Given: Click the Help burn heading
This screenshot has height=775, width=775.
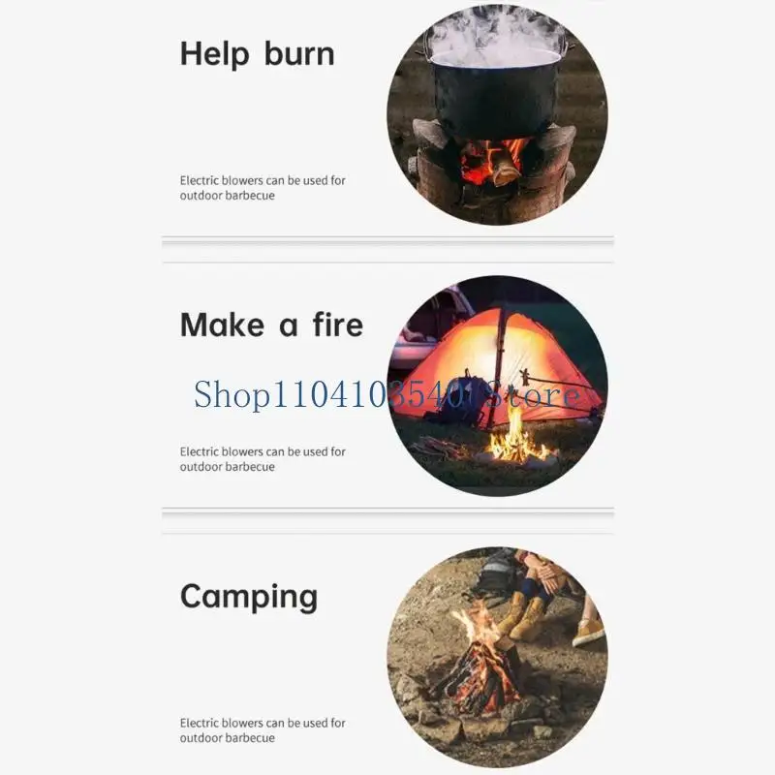Looking at the screenshot, I should click(x=257, y=54).
